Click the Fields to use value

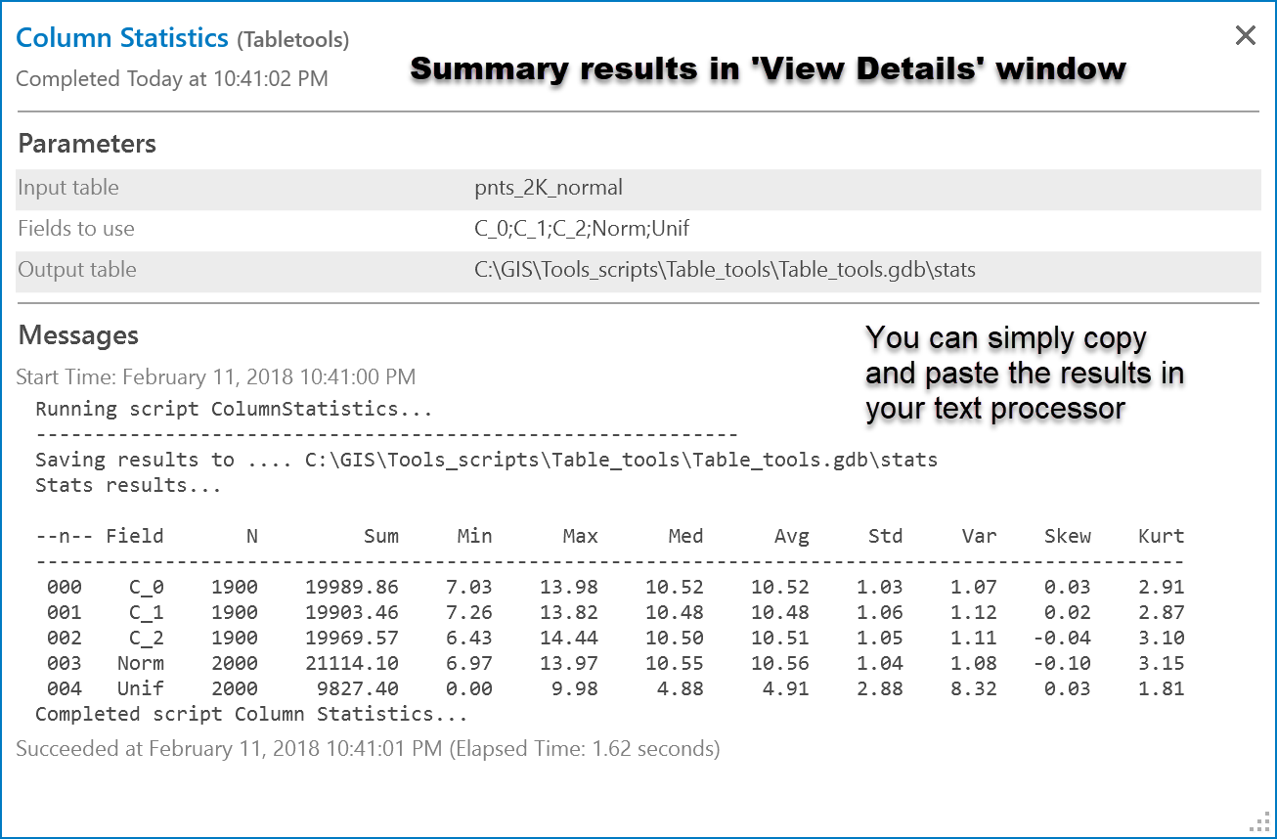click(582, 229)
